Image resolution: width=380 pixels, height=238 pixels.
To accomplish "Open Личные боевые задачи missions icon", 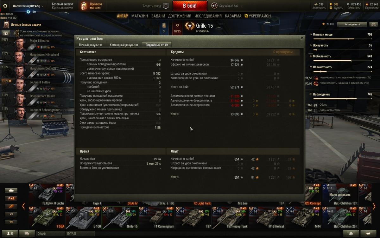I will (x=6, y=25).
